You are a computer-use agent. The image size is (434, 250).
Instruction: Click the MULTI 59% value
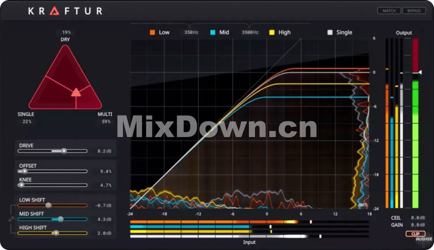[x=106, y=121]
